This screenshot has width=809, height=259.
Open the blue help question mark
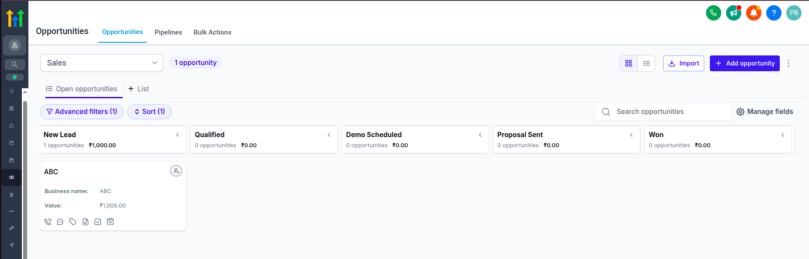pyautogui.click(x=774, y=13)
